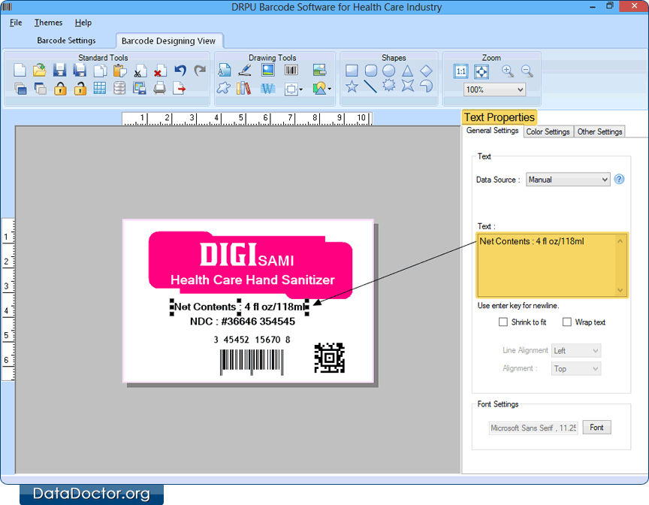Insert a watermark with W icon
649x505 pixels.
[x=268, y=88]
